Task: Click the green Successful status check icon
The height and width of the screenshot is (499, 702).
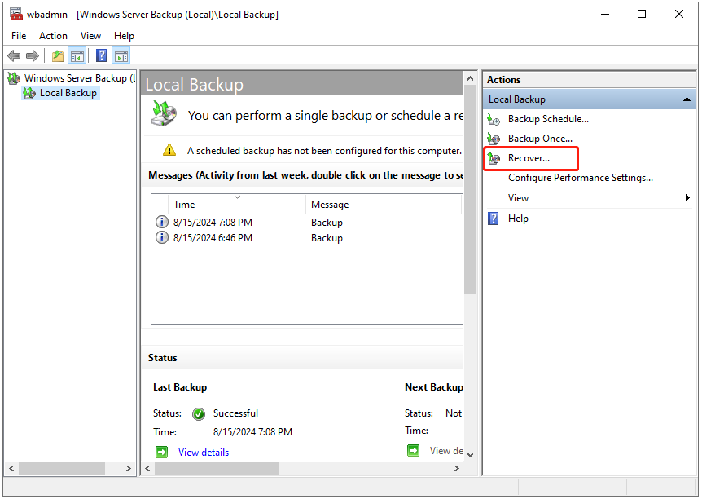Action: tap(199, 414)
